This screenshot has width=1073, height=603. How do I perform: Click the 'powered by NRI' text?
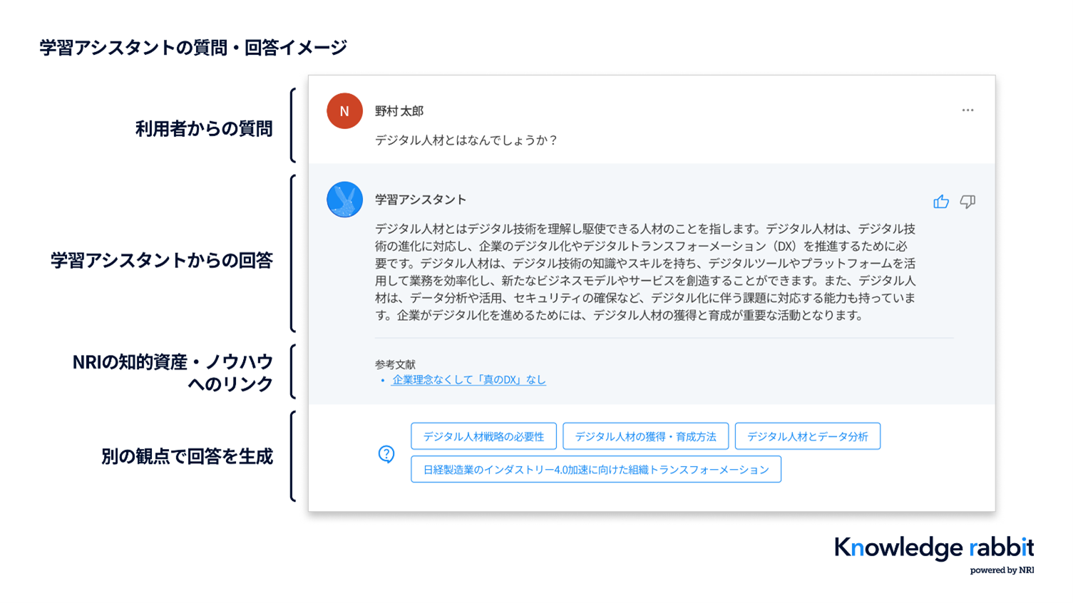1001,570
